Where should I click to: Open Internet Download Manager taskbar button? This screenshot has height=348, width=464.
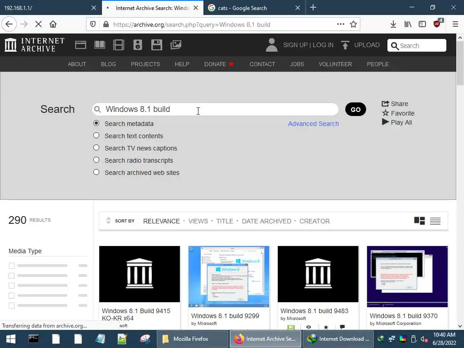click(338, 339)
